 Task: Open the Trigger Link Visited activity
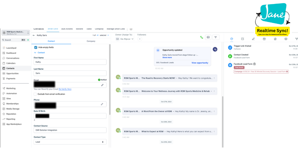click(x=242, y=46)
